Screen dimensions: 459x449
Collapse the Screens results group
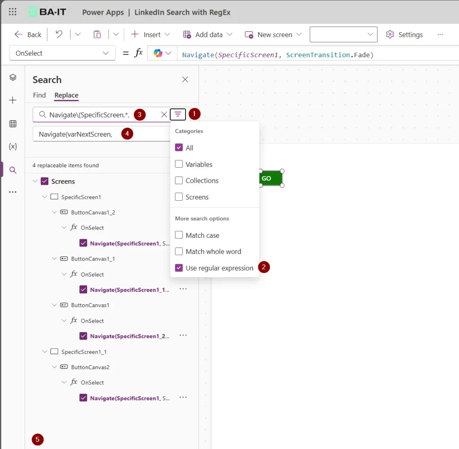point(35,181)
